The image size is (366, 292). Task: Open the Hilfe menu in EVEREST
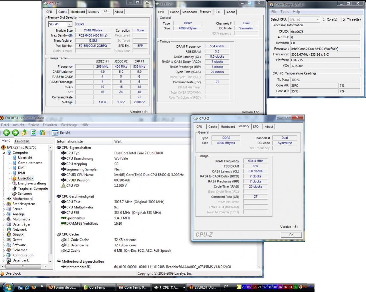pyautogui.click(x=85, y=125)
